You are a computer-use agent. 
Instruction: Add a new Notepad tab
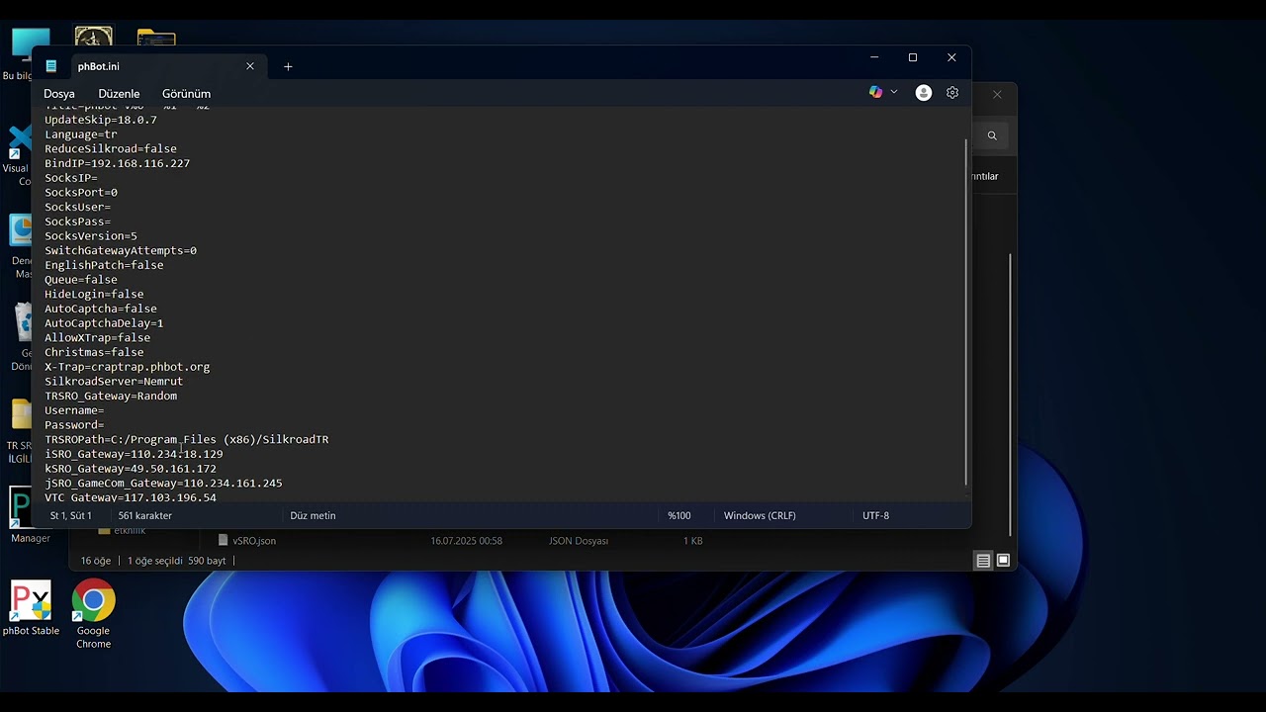[288, 66]
